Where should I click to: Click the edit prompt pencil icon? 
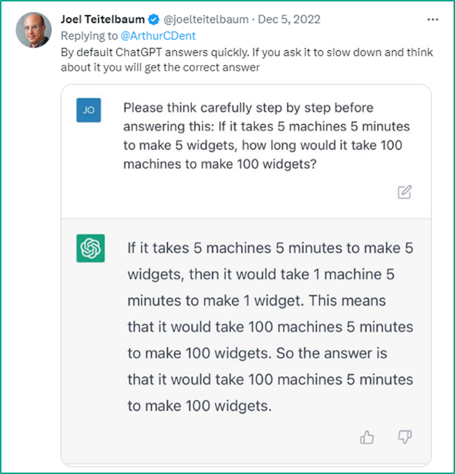(x=404, y=192)
